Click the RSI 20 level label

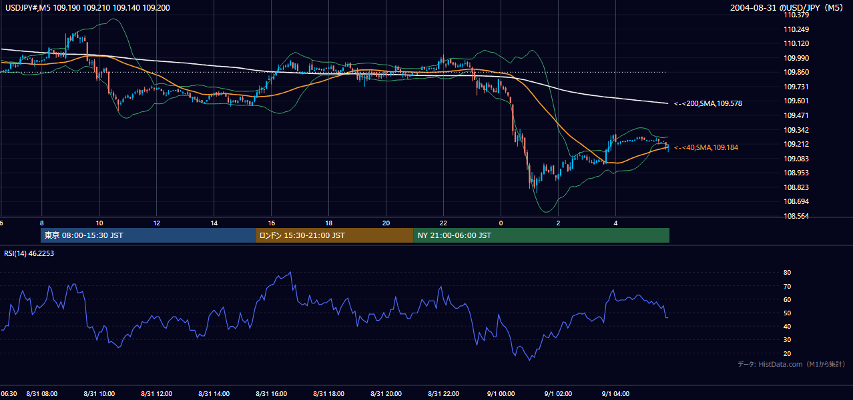(x=787, y=353)
